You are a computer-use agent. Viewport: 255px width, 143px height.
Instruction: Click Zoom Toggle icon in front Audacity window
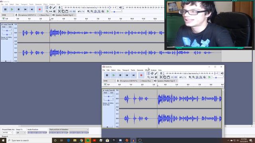tap(204, 77)
